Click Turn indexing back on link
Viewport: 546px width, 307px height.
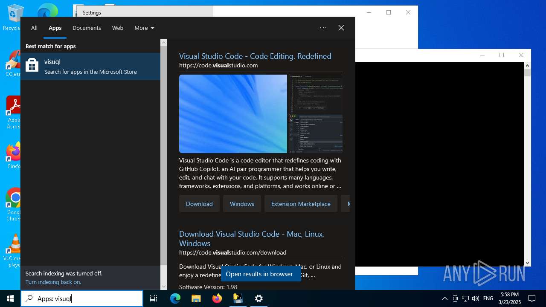pos(53,282)
